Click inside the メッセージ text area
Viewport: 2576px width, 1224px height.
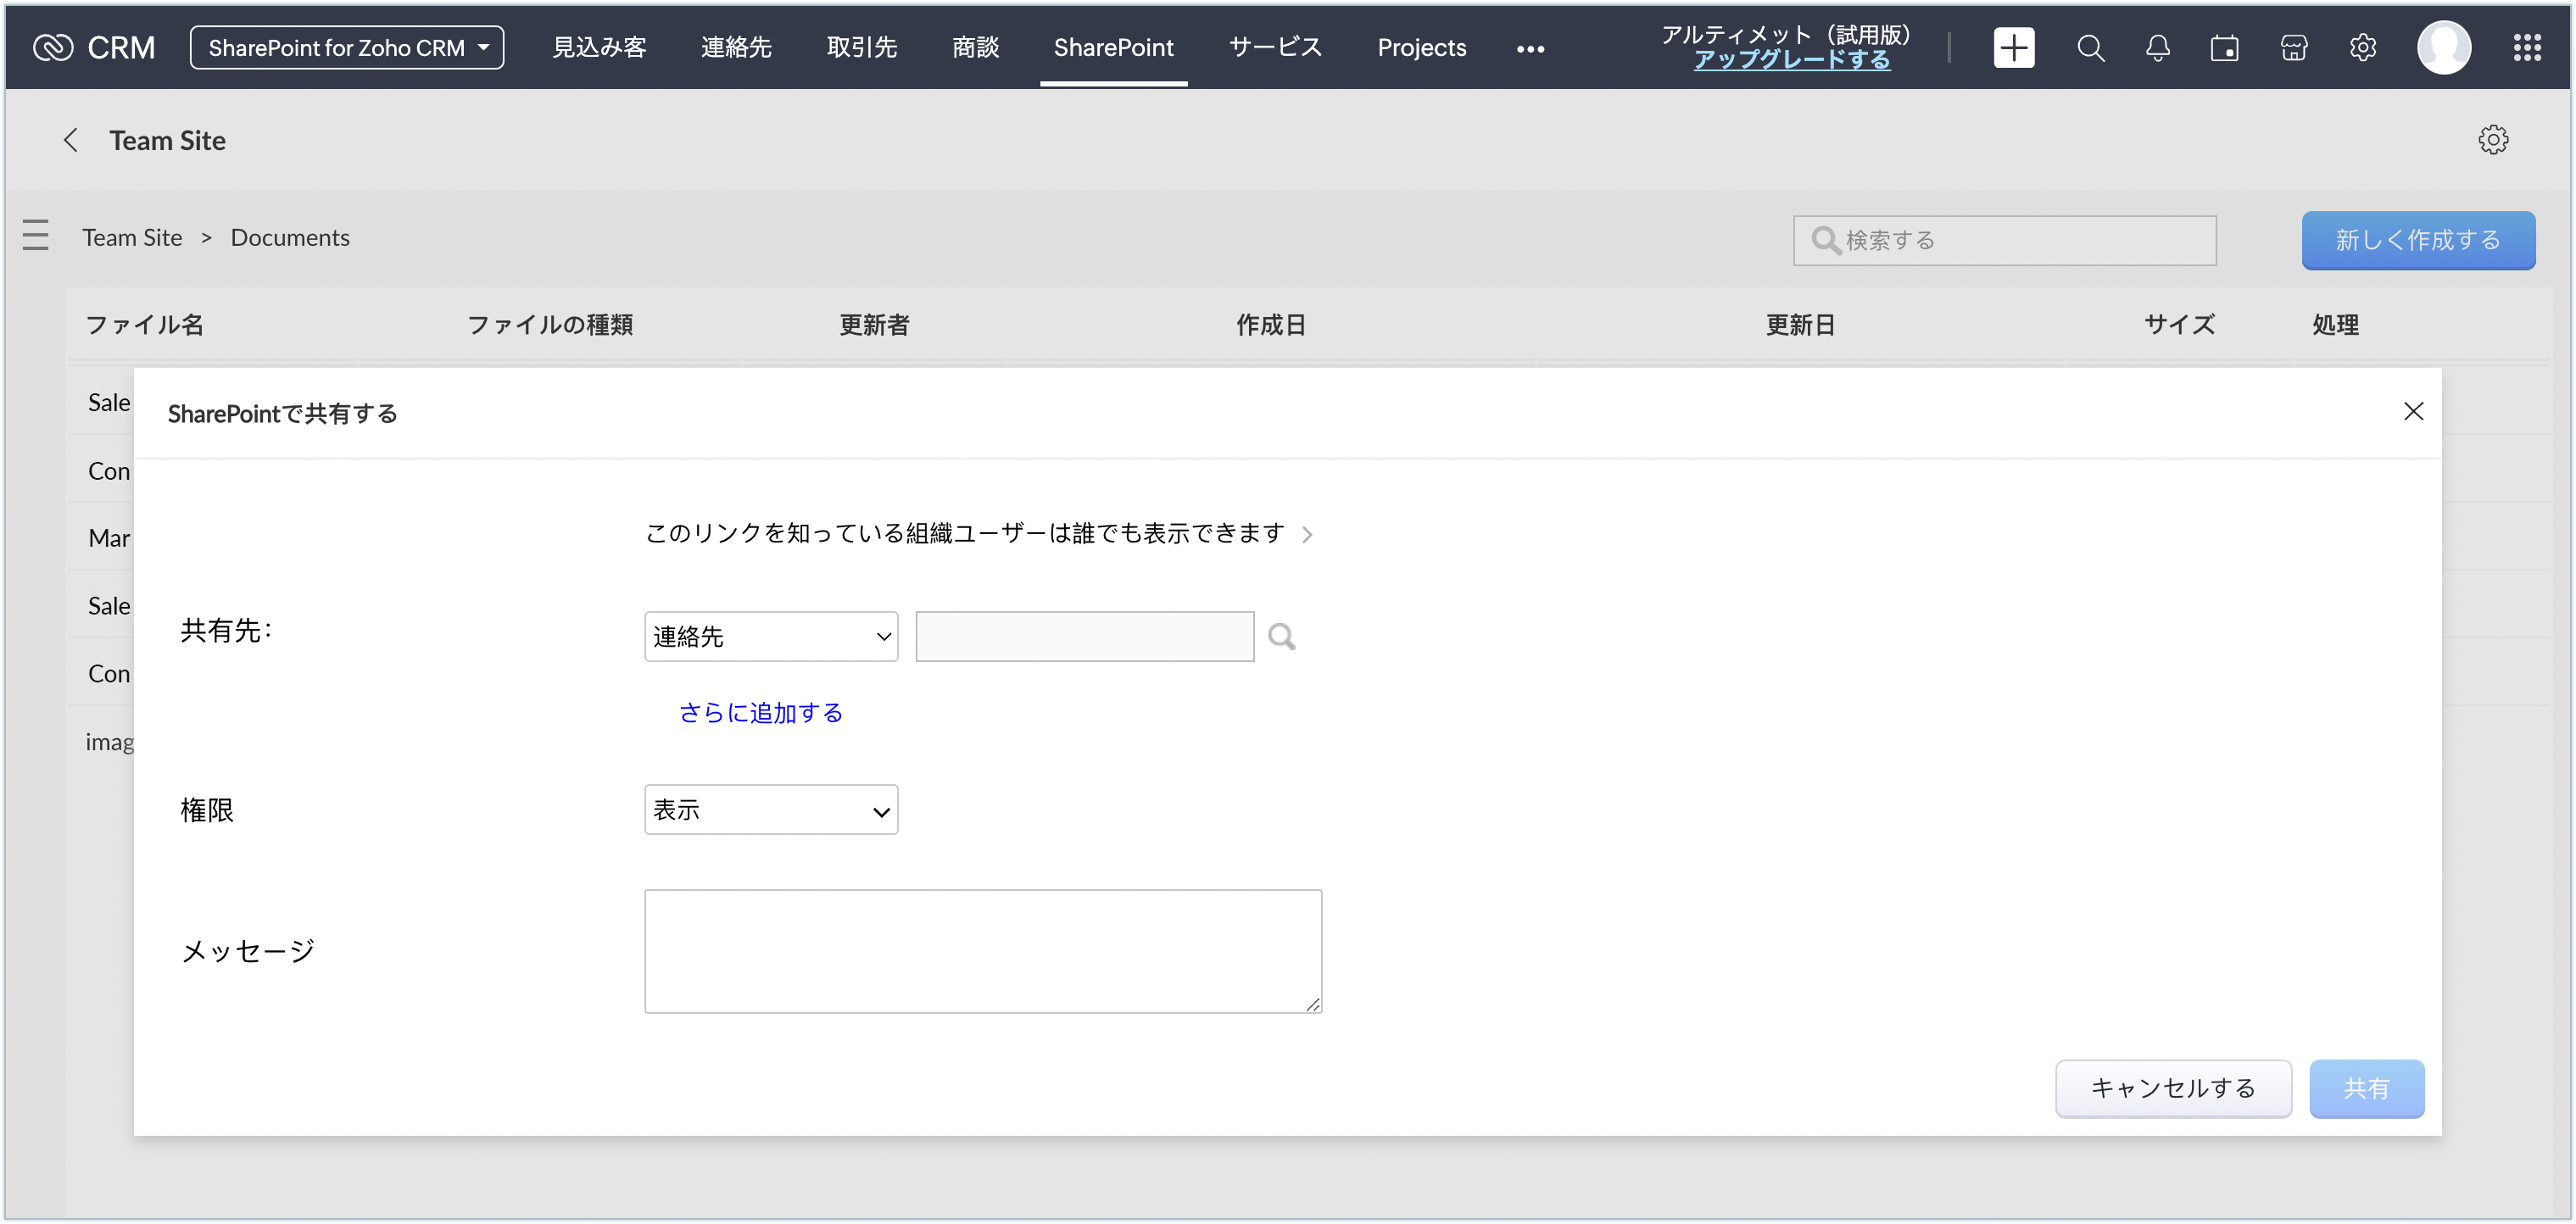tap(982, 950)
